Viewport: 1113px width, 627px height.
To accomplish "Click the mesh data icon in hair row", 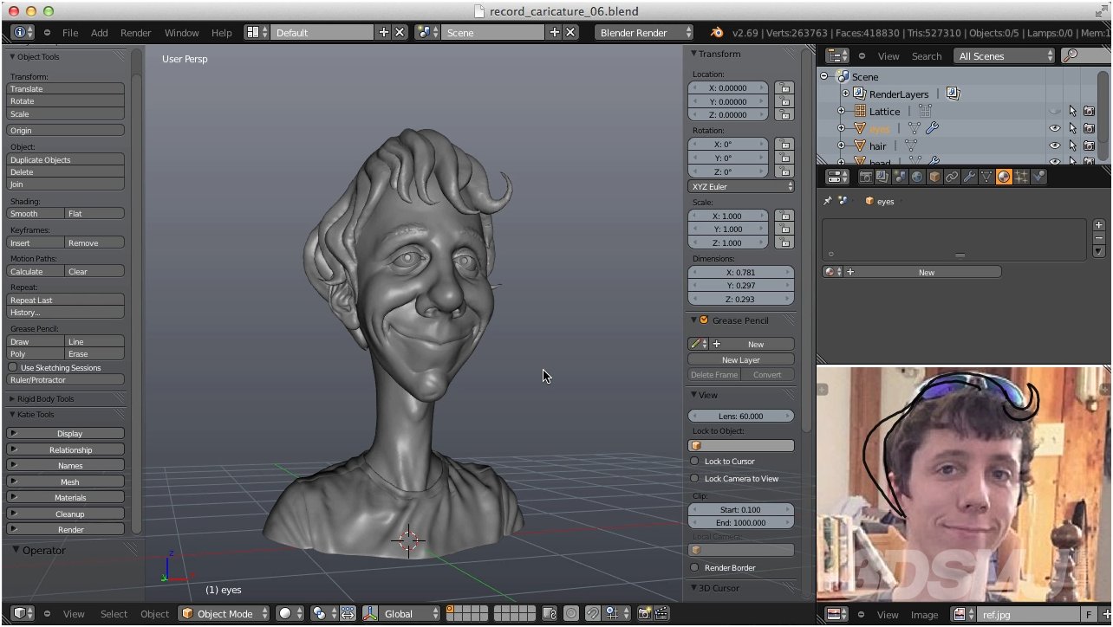I will [911, 145].
